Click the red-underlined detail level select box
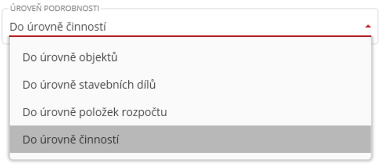Viewport: 380px width, 166px height. coord(186,27)
